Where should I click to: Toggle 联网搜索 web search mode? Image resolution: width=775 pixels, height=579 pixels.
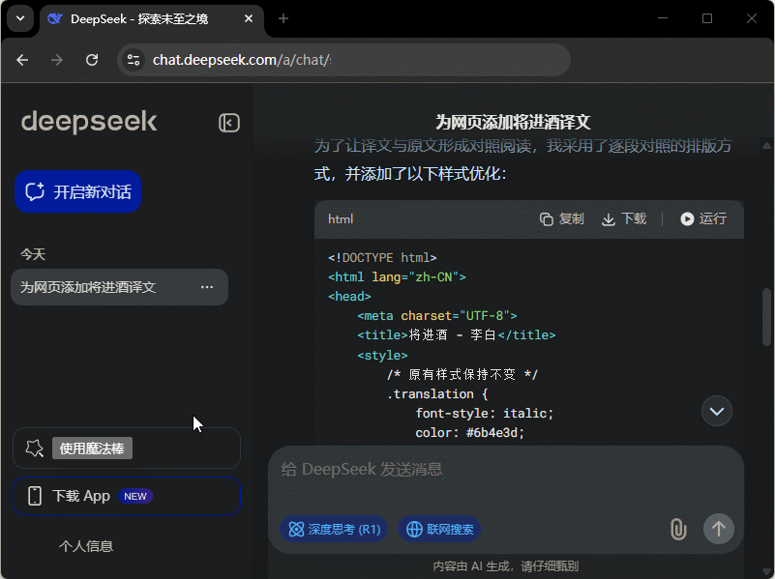pos(440,530)
